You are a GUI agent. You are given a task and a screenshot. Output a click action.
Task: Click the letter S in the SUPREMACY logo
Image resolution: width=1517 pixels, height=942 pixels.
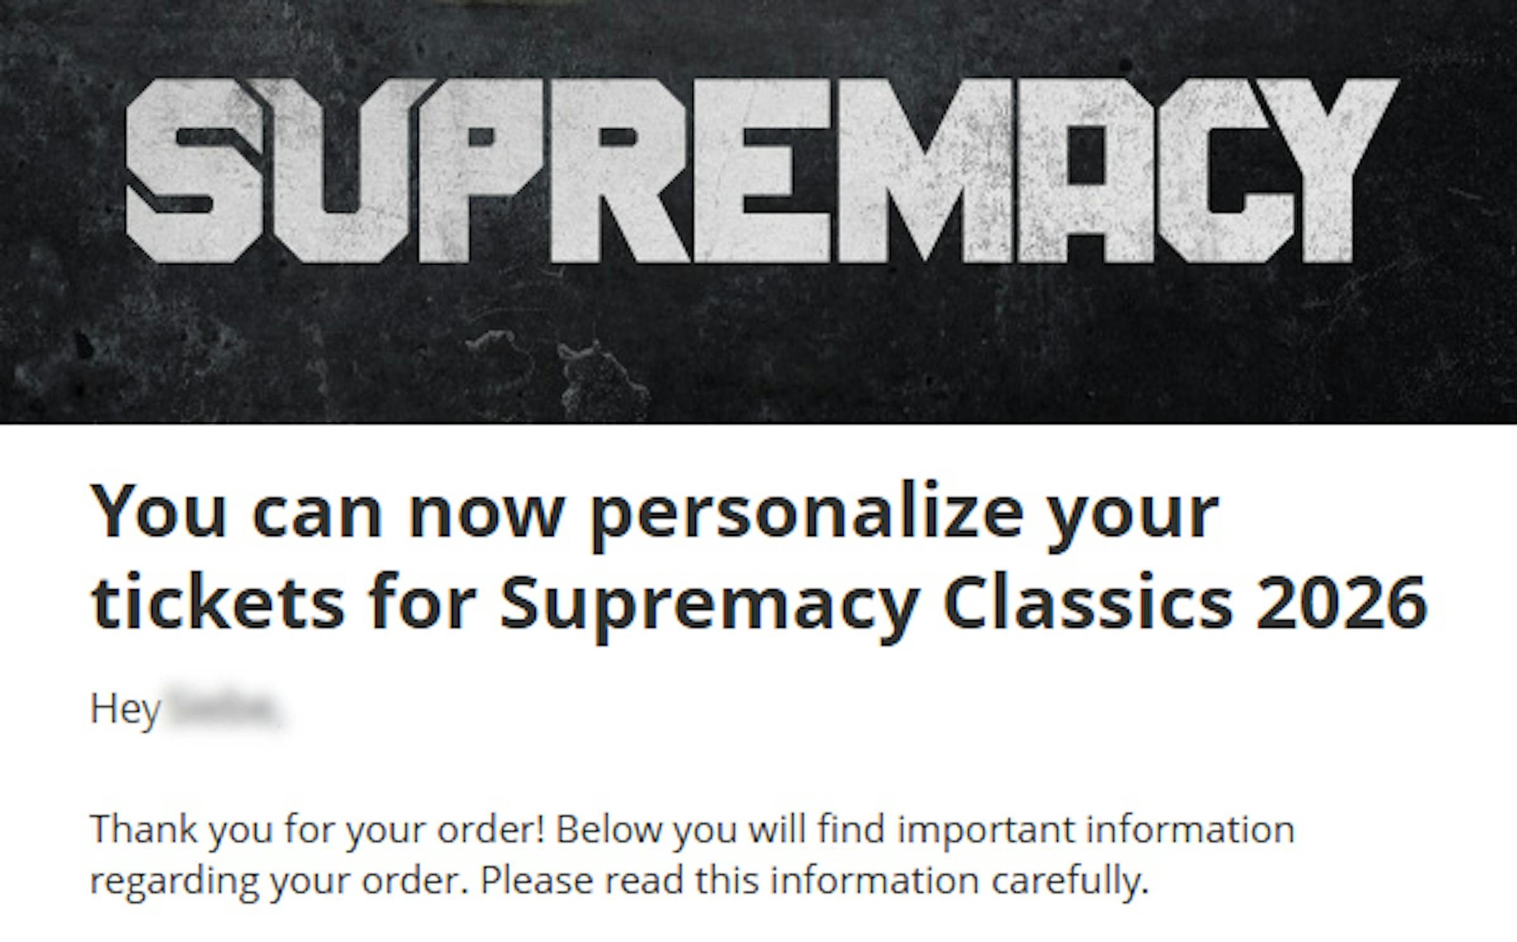pos(193,171)
